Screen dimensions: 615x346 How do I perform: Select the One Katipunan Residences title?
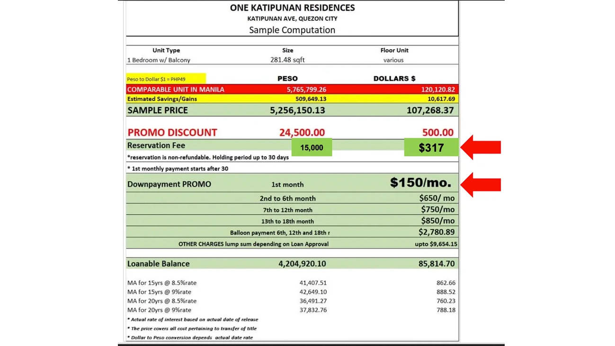pyautogui.click(x=292, y=8)
